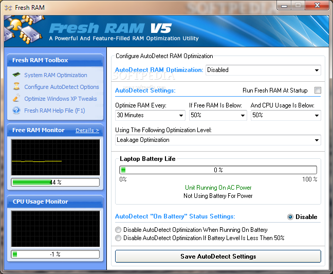Viewport: 333px width, 274px height.
Task: Open Optimize Windows XP Tweaks
Action: click(x=61, y=99)
